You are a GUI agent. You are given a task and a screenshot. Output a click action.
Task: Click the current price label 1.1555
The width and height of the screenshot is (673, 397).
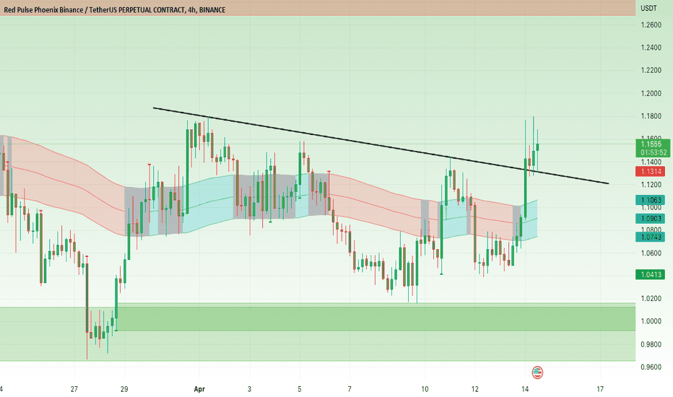[x=651, y=144]
